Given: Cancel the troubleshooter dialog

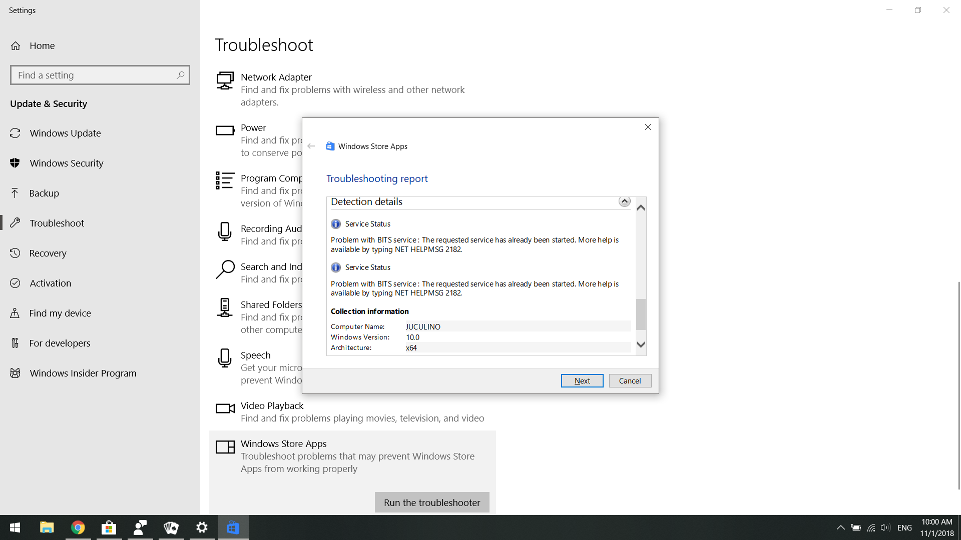Looking at the screenshot, I should 630,380.
